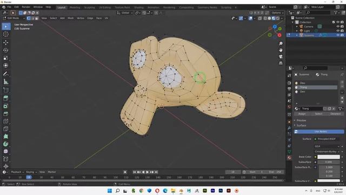The height and width of the screenshot is (195, 346).
Task: Expand the Preview panel
Action: coord(301,120)
